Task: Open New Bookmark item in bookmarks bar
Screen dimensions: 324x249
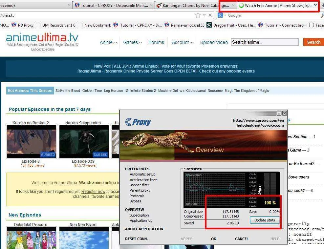Action: (95, 25)
